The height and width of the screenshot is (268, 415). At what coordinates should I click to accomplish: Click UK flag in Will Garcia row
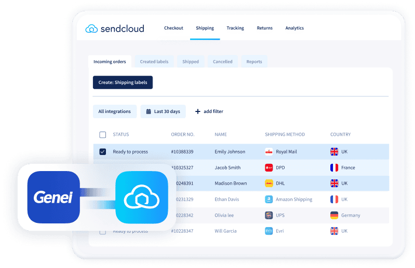(334, 231)
